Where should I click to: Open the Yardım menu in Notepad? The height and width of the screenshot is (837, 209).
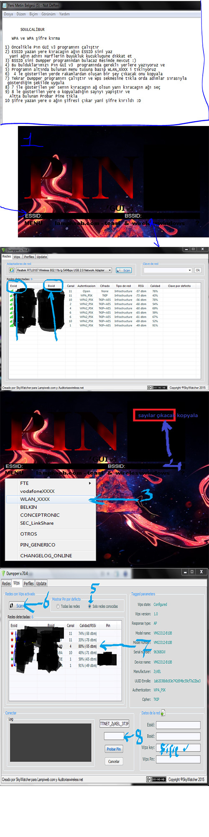[64, 14]
